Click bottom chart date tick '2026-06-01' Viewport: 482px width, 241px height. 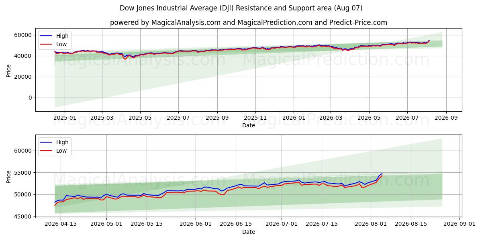196,225
